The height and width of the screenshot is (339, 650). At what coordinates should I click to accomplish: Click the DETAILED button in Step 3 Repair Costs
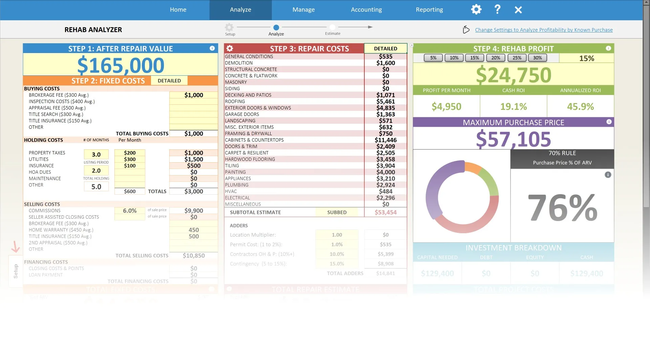pyautogui.click(x=386, y=48)
